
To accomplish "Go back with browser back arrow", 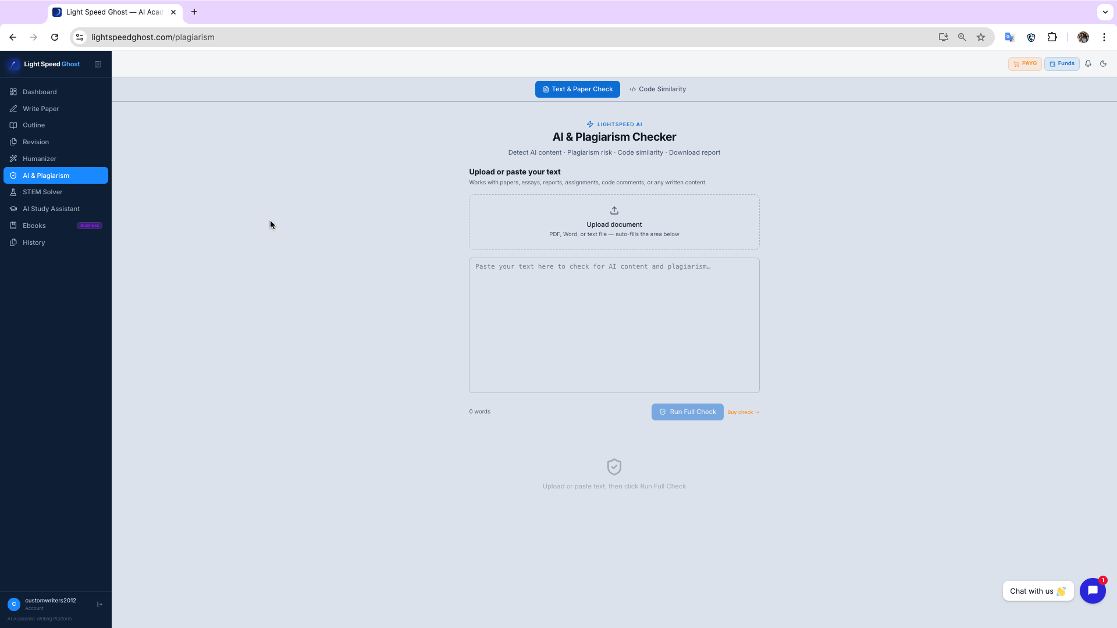I will coord(13,37).
